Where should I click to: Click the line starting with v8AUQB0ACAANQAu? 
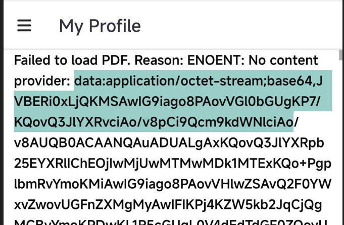tap(169, 143)
